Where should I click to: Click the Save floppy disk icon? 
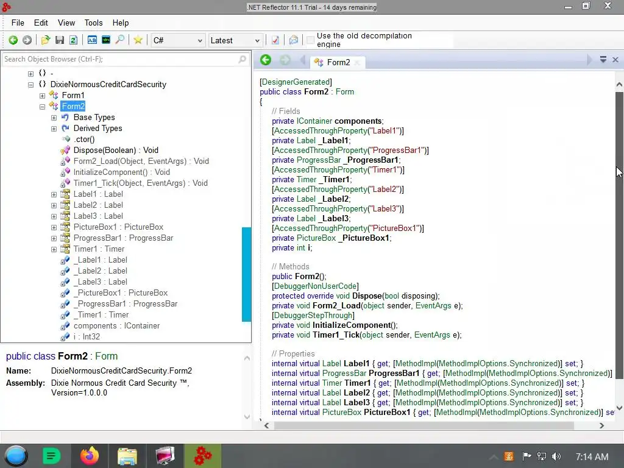60,40
